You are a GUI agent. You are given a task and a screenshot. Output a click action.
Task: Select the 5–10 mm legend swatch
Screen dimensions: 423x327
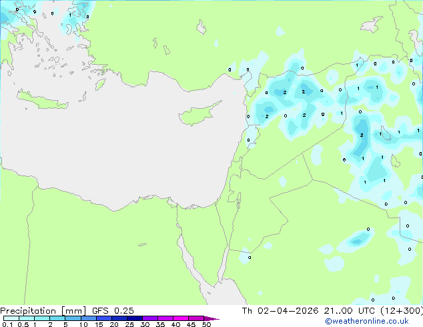73,318
